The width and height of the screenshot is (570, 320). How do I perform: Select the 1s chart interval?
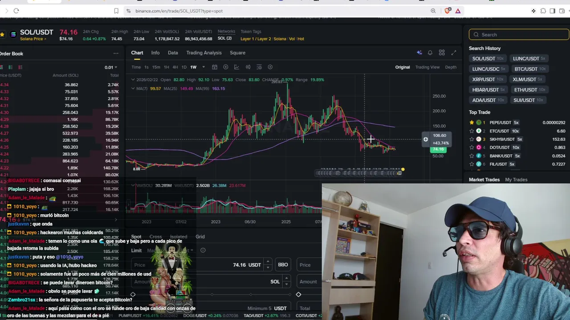coord(146,67)
